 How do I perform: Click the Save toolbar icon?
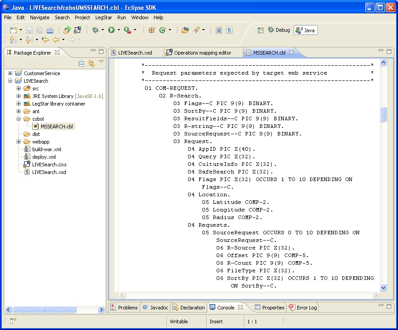coord(29,30)
